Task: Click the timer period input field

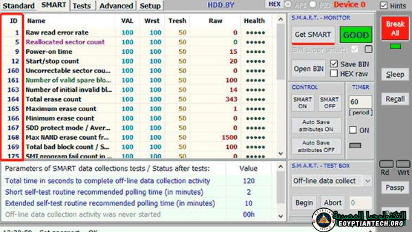Action: (x=359, y=103)
